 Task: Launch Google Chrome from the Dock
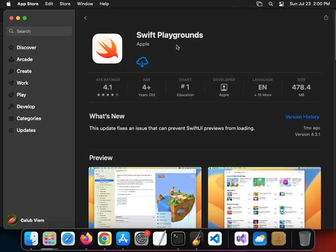pos(105,239)
